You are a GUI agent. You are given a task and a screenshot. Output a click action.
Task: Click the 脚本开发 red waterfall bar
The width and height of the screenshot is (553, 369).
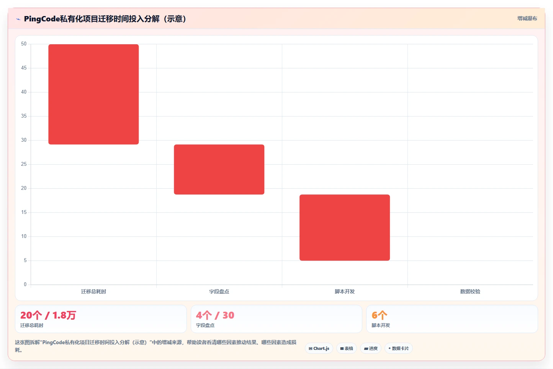click(345, 228)
